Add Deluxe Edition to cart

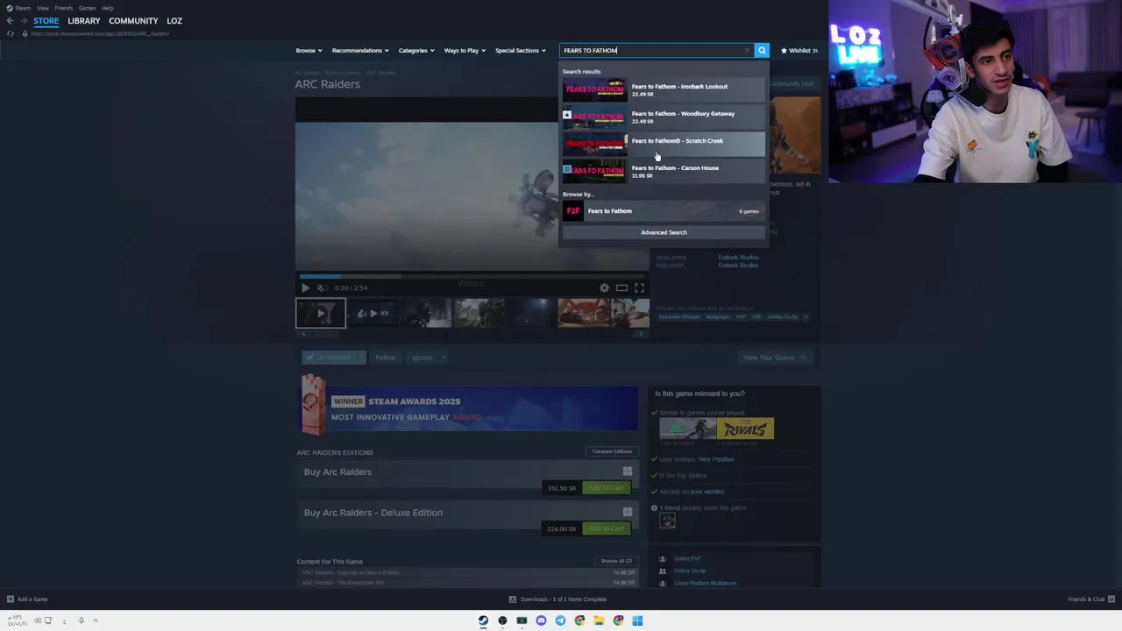click(607, 528)
